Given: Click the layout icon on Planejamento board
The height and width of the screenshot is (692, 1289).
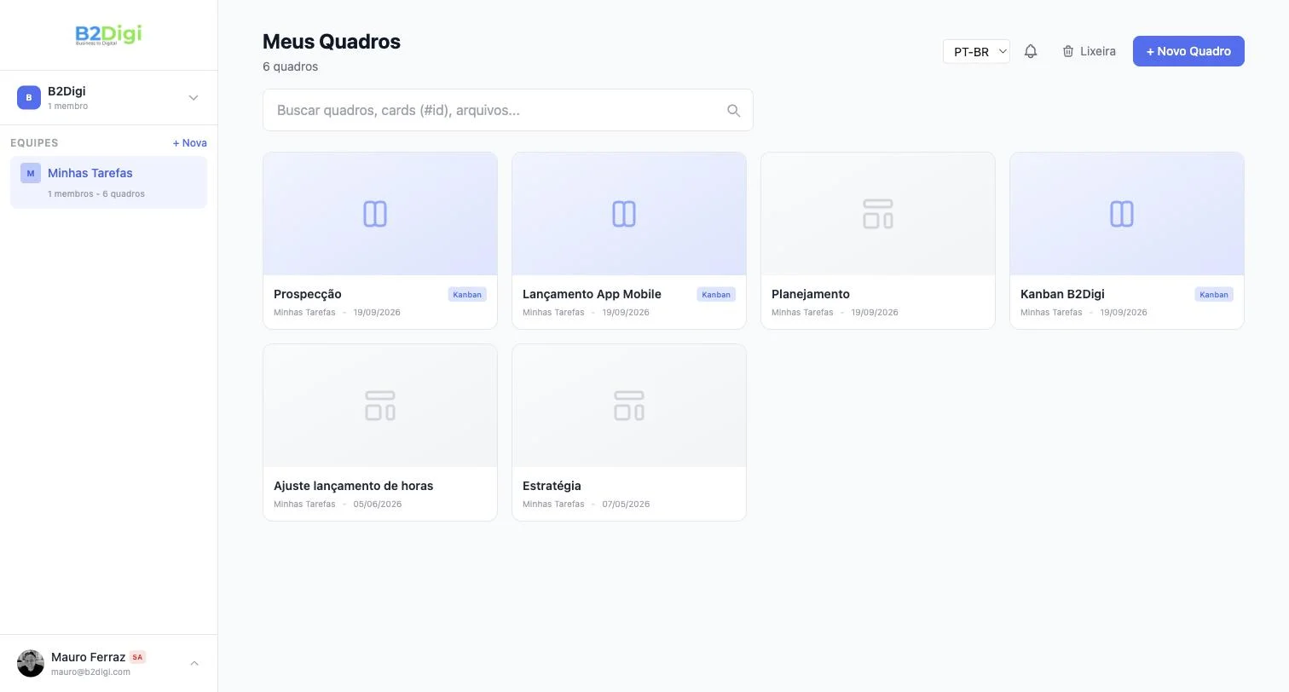Looking at the screenshot, I should [878, 214].
